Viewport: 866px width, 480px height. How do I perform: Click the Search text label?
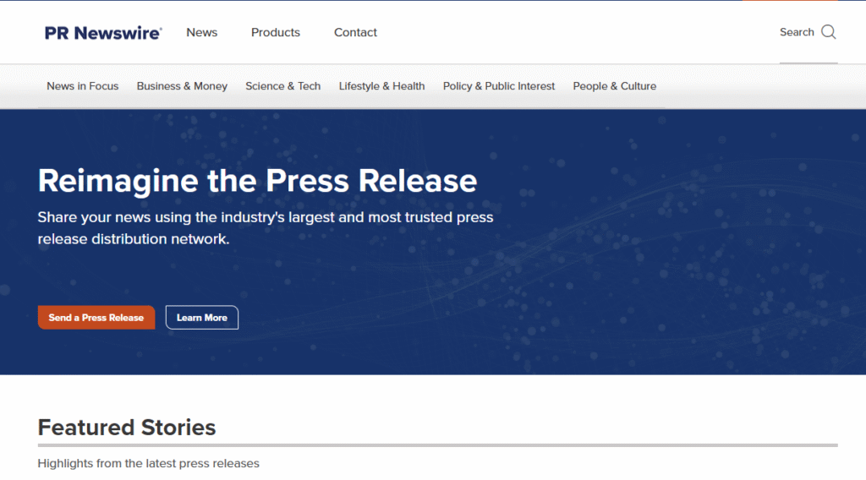point(797,32)
